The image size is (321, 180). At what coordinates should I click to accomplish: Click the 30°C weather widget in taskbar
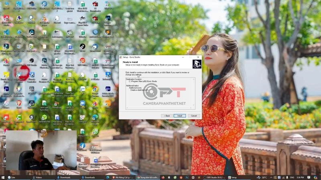262,178
